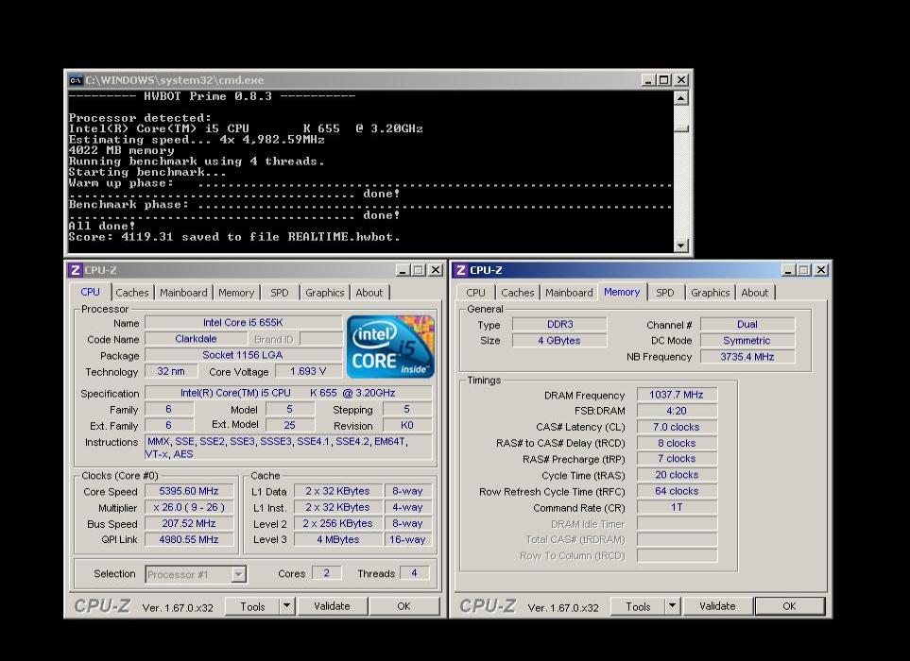Click the cmd window scrollbar thumb
This screenshot has width=910, height=661.
(x=680, y=128)
